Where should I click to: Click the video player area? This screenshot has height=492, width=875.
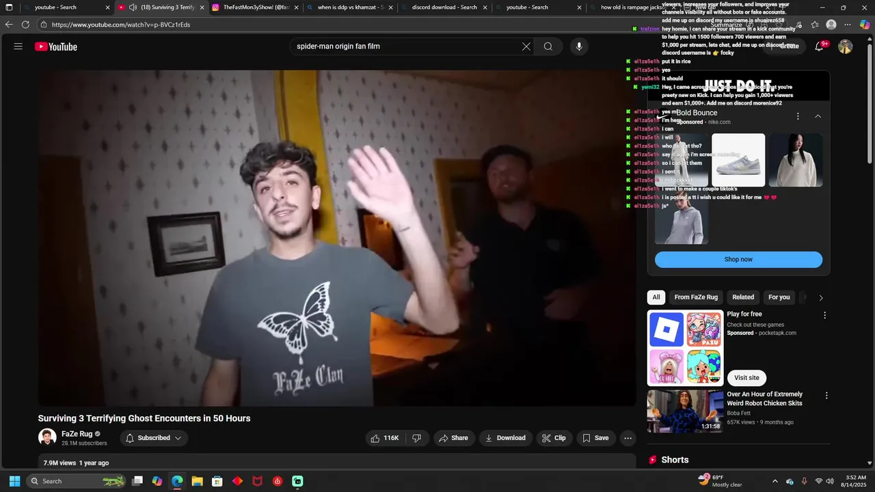tap(337, 238)
